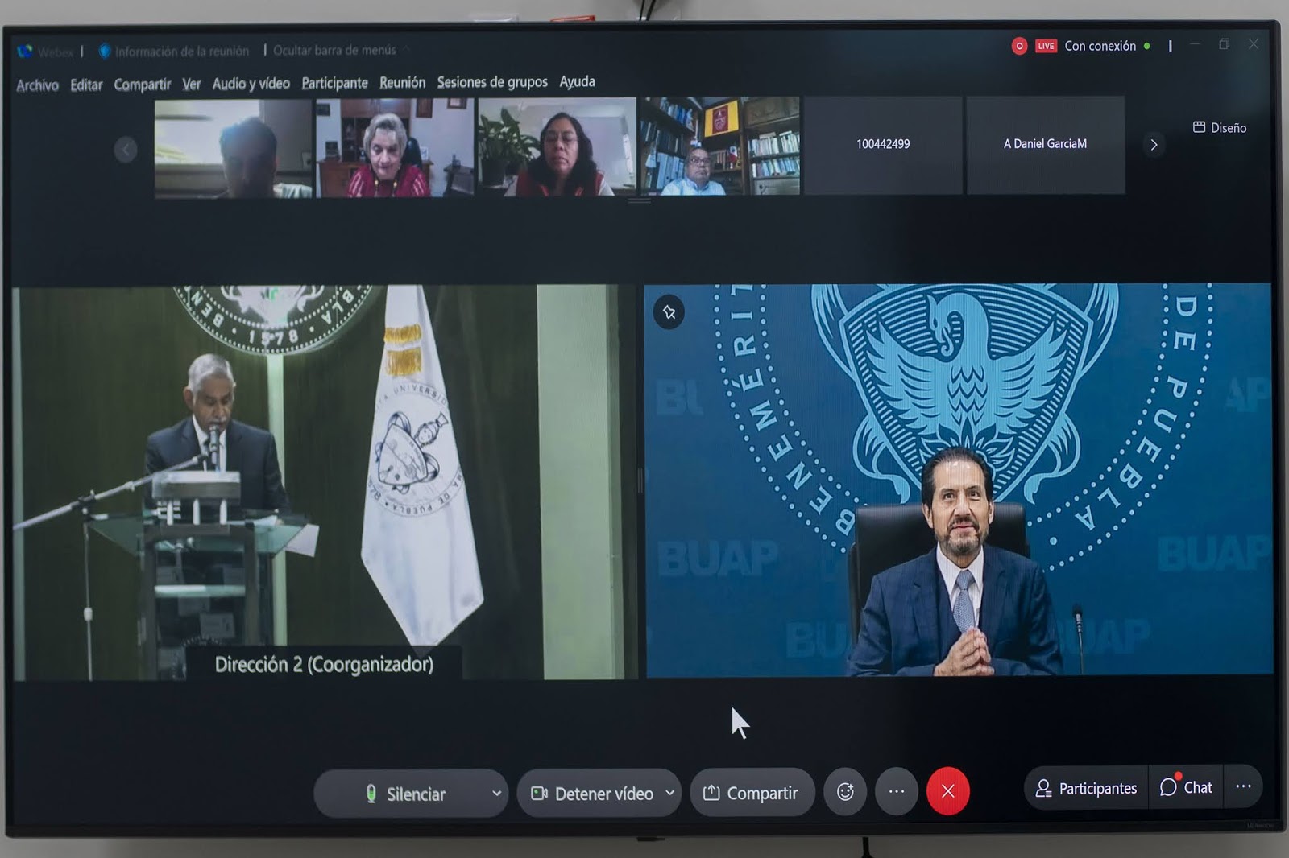The width and height of the screenshot is (1289, 858).
Task: Click the Dirección 2 (Coorganizador) label
Action: [324, 664]
